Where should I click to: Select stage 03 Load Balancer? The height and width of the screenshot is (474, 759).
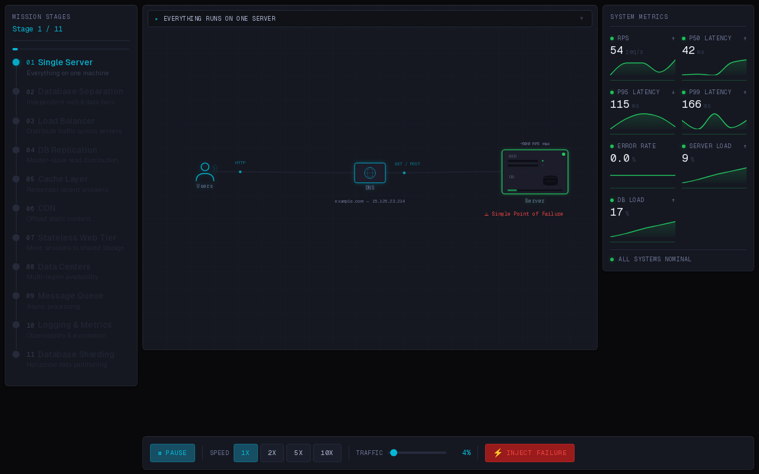(71, 126)
